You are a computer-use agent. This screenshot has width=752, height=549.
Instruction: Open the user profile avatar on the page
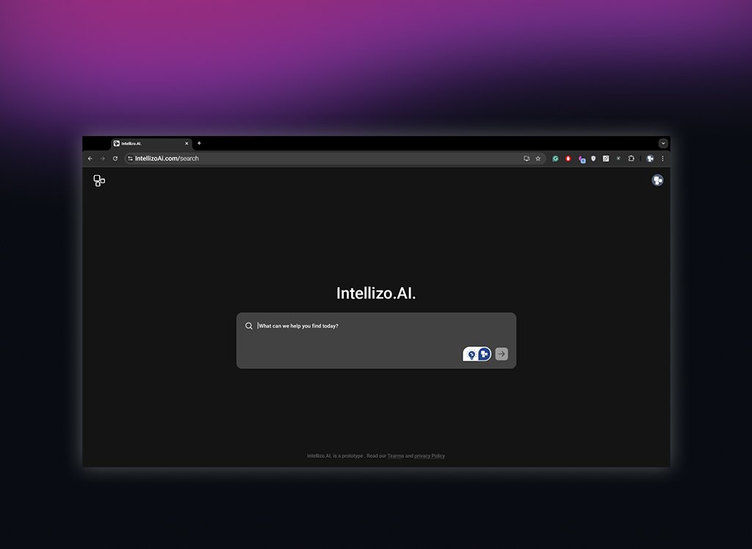point(657,180)
